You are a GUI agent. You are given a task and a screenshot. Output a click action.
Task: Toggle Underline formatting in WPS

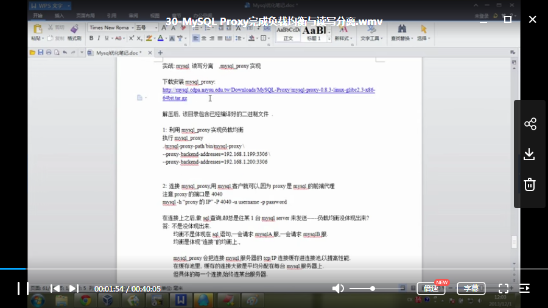[x=107, y=38]
